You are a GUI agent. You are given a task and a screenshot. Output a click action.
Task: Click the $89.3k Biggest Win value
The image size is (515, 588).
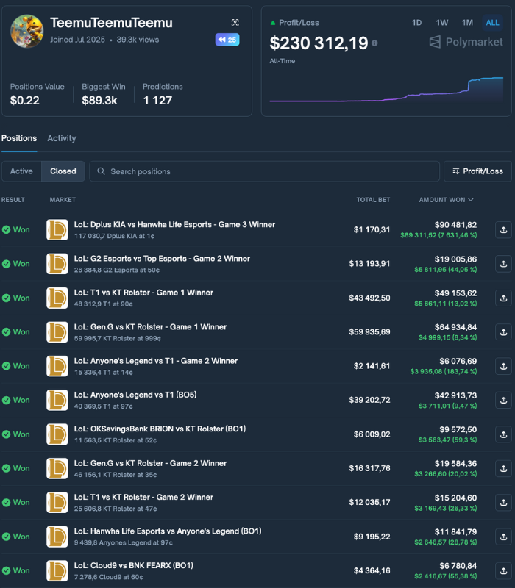point(99,101)
